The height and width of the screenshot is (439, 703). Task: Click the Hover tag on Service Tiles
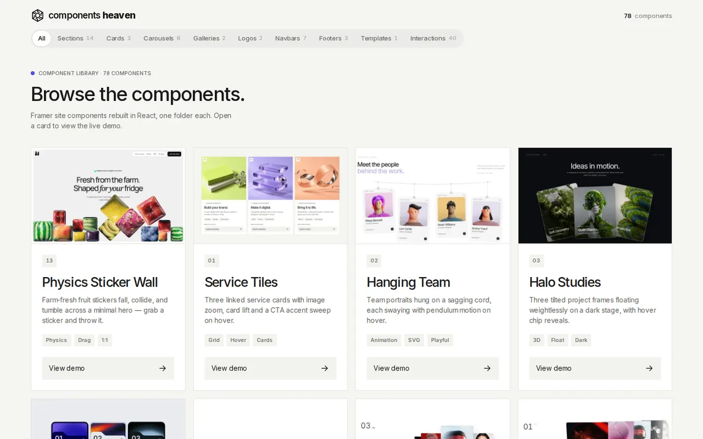pyautogui.click(x=238, y=340)
